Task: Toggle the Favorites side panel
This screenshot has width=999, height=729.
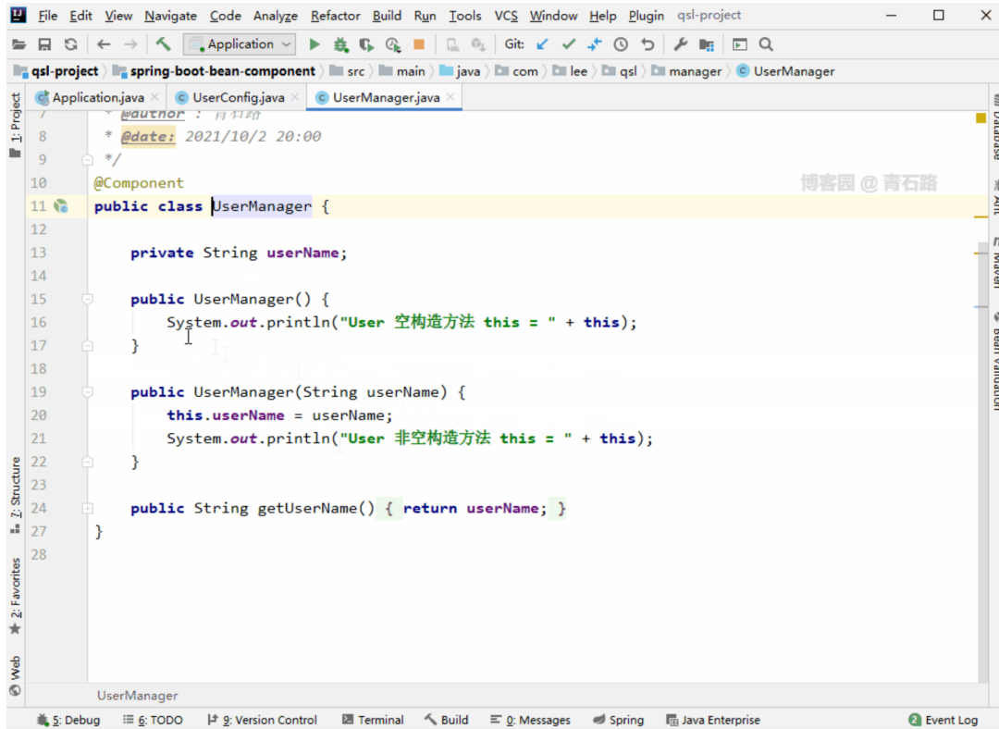Action: click(x=16, y=596)
